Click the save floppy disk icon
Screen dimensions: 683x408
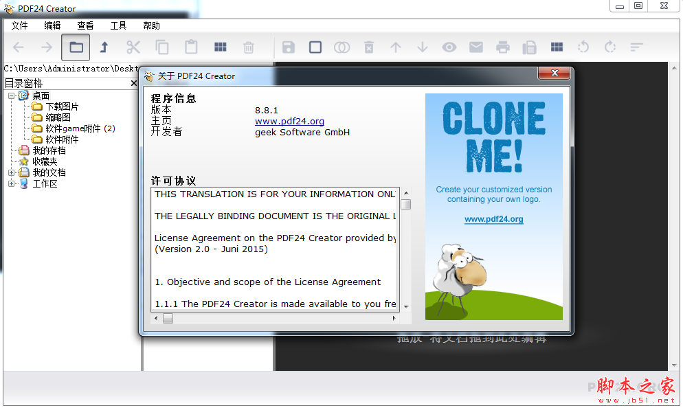pyautogui.click(x=289, y=47)
